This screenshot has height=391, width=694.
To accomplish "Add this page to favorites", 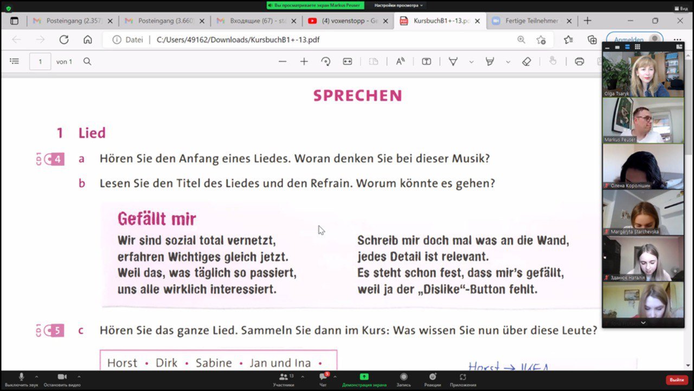I will [x=541, y=40].
